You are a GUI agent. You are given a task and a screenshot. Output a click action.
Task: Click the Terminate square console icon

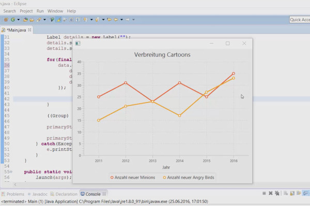coord(264,193)
